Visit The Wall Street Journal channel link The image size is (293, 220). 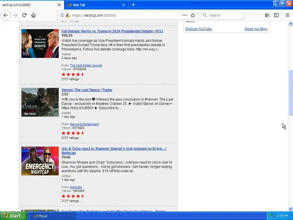coord(86,65)
